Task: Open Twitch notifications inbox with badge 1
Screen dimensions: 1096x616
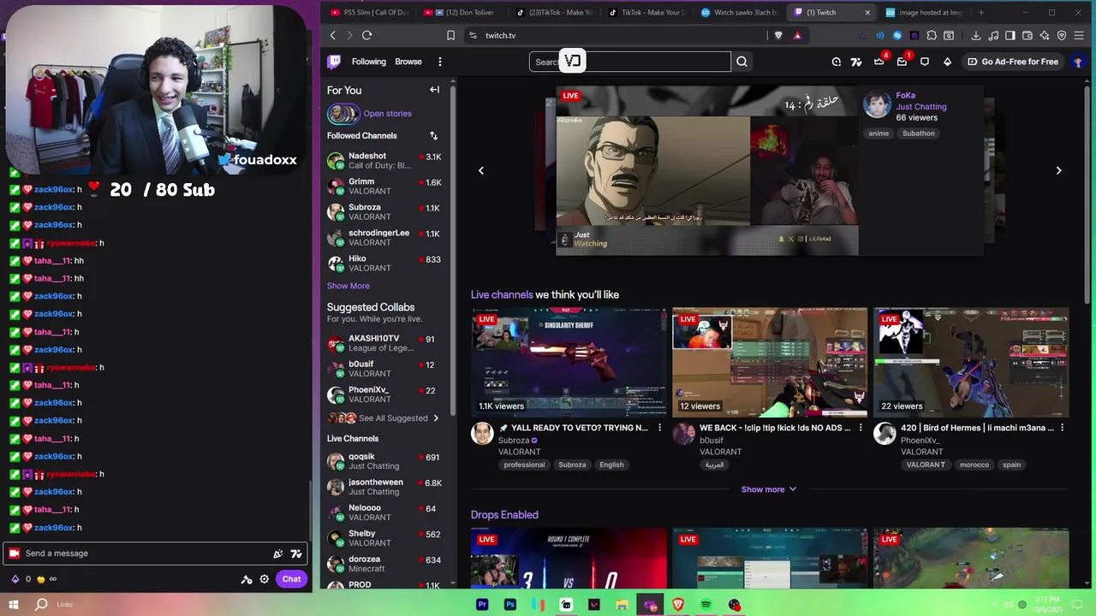Action: (x=902, y=61)
